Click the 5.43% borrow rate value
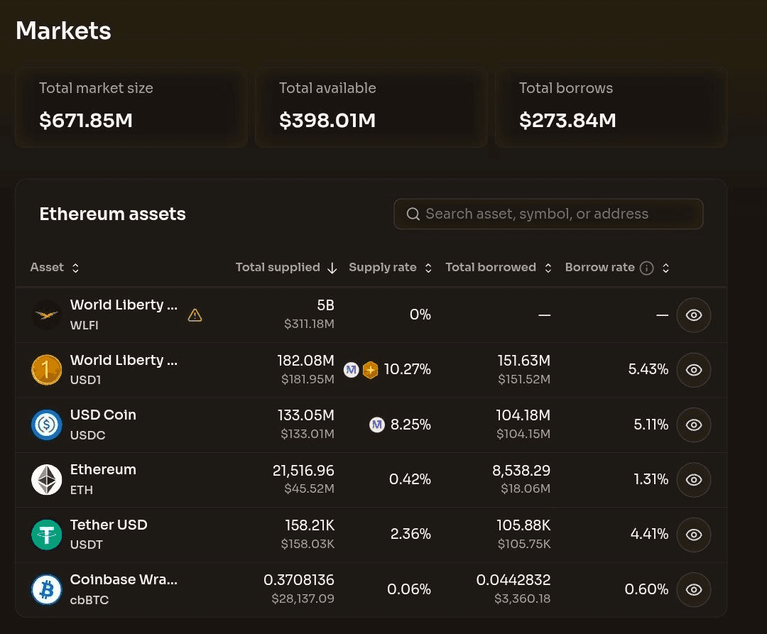This screenshot has width=767, height=634. pos(648,369)
